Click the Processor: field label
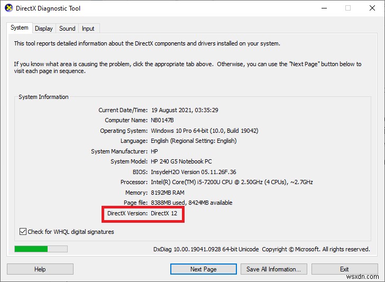 tap(134, 182)
